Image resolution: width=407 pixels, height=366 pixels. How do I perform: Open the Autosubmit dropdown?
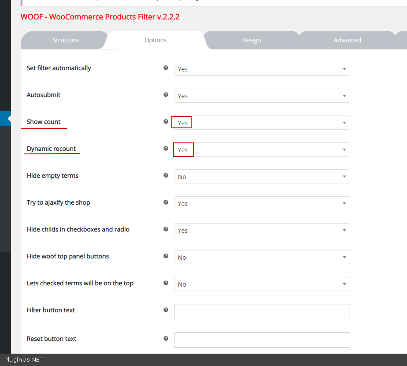(x=262, y=96)
